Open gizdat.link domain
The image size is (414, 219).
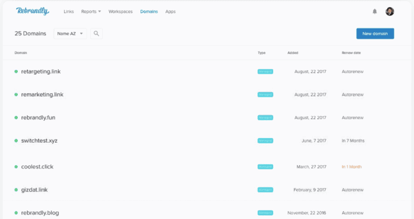pyautogui.click(x=34, y=190)
